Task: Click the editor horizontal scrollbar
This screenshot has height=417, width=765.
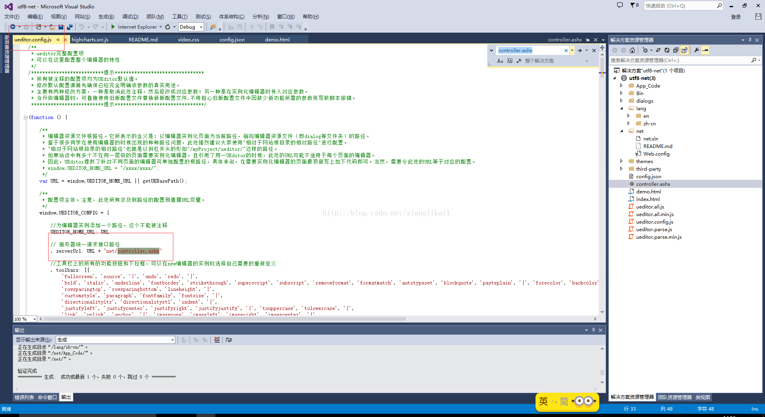Action: (x=225, y=319)
